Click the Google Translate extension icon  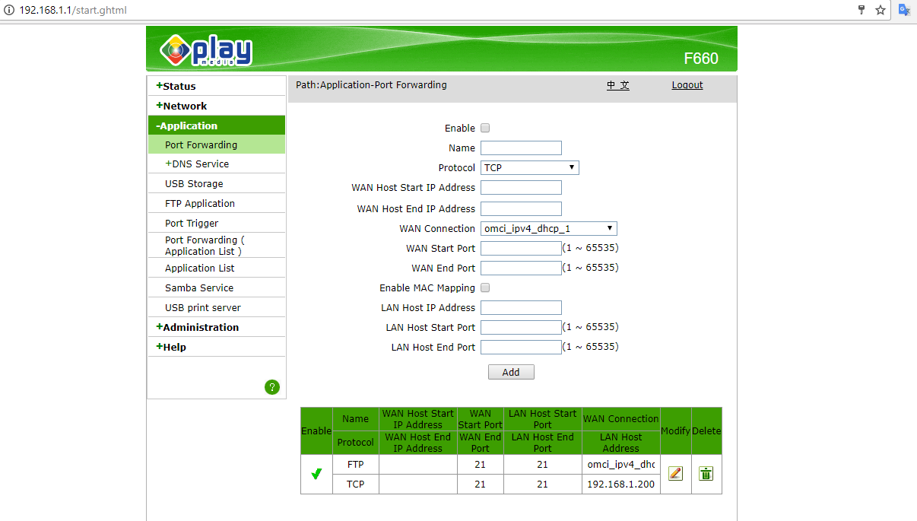904,10
